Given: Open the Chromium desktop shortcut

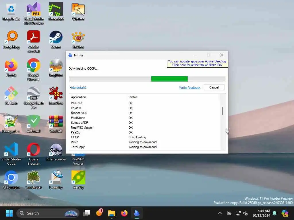Looking at the screenshot, I should (x=11, y=180).
